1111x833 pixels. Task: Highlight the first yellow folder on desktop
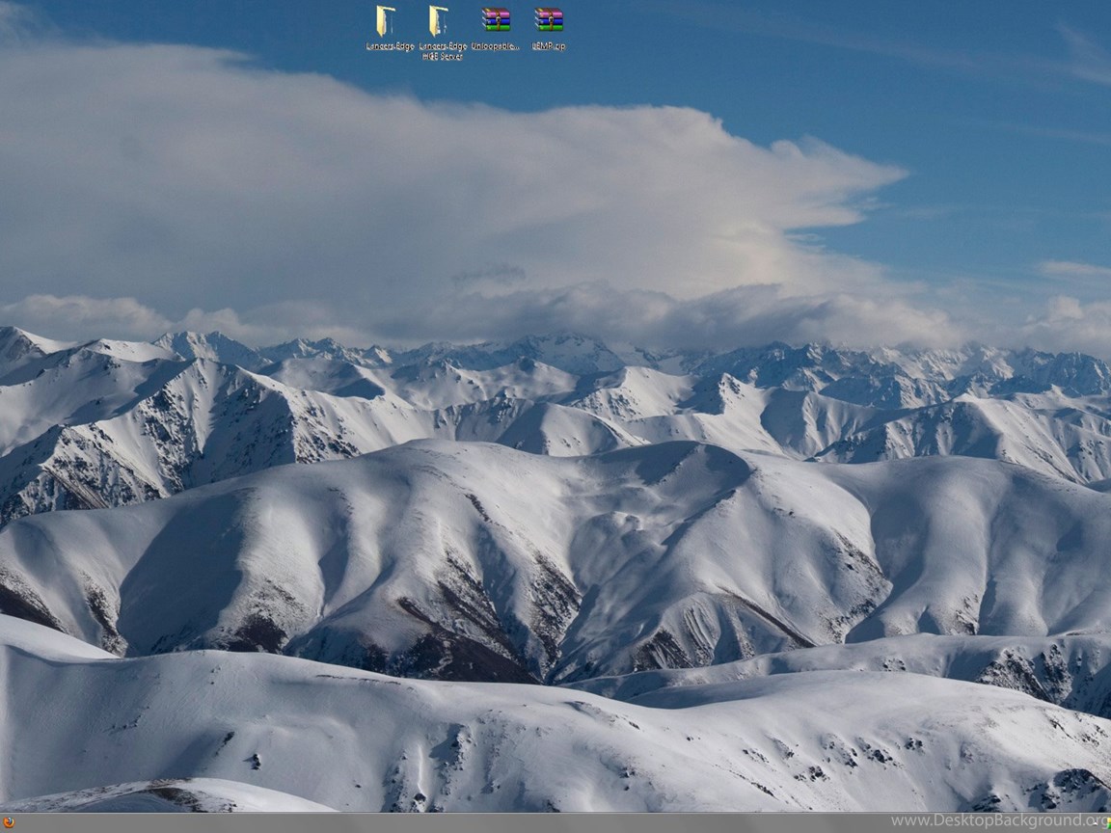point(386,21)
